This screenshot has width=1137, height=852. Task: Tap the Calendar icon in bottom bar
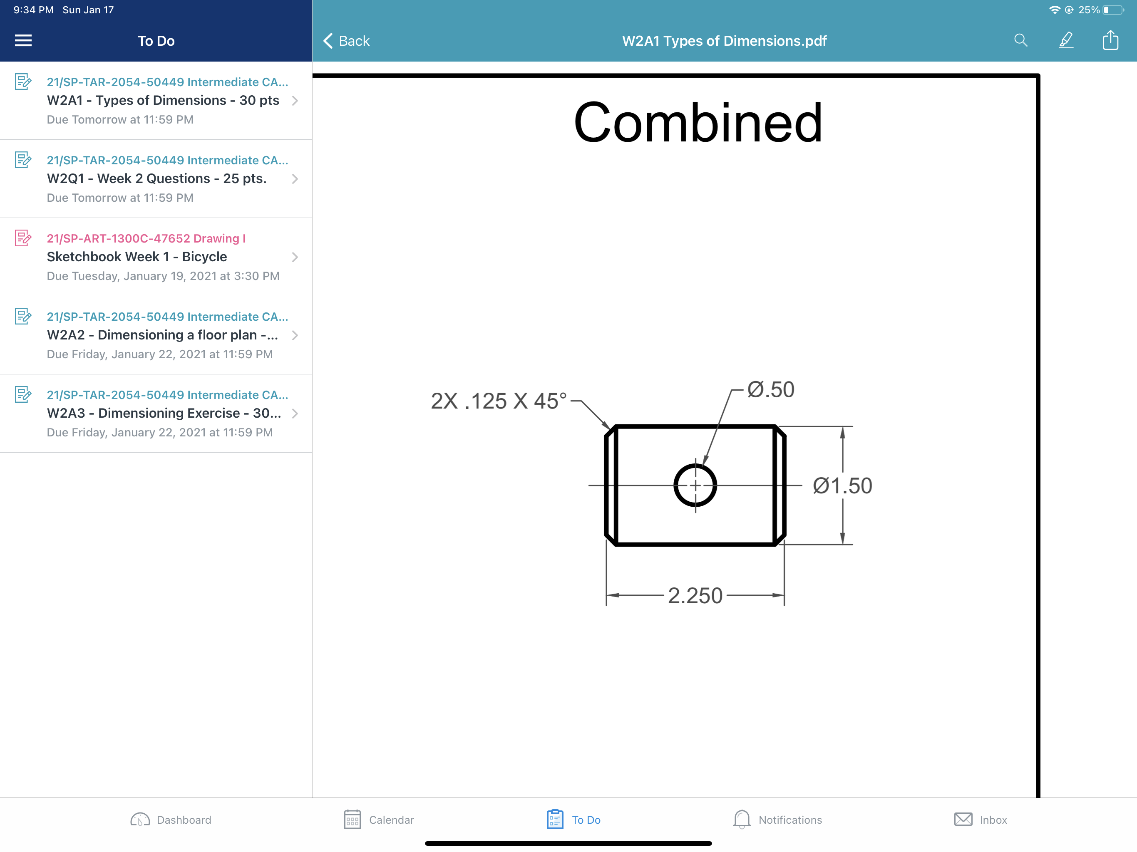click(353, 820)
